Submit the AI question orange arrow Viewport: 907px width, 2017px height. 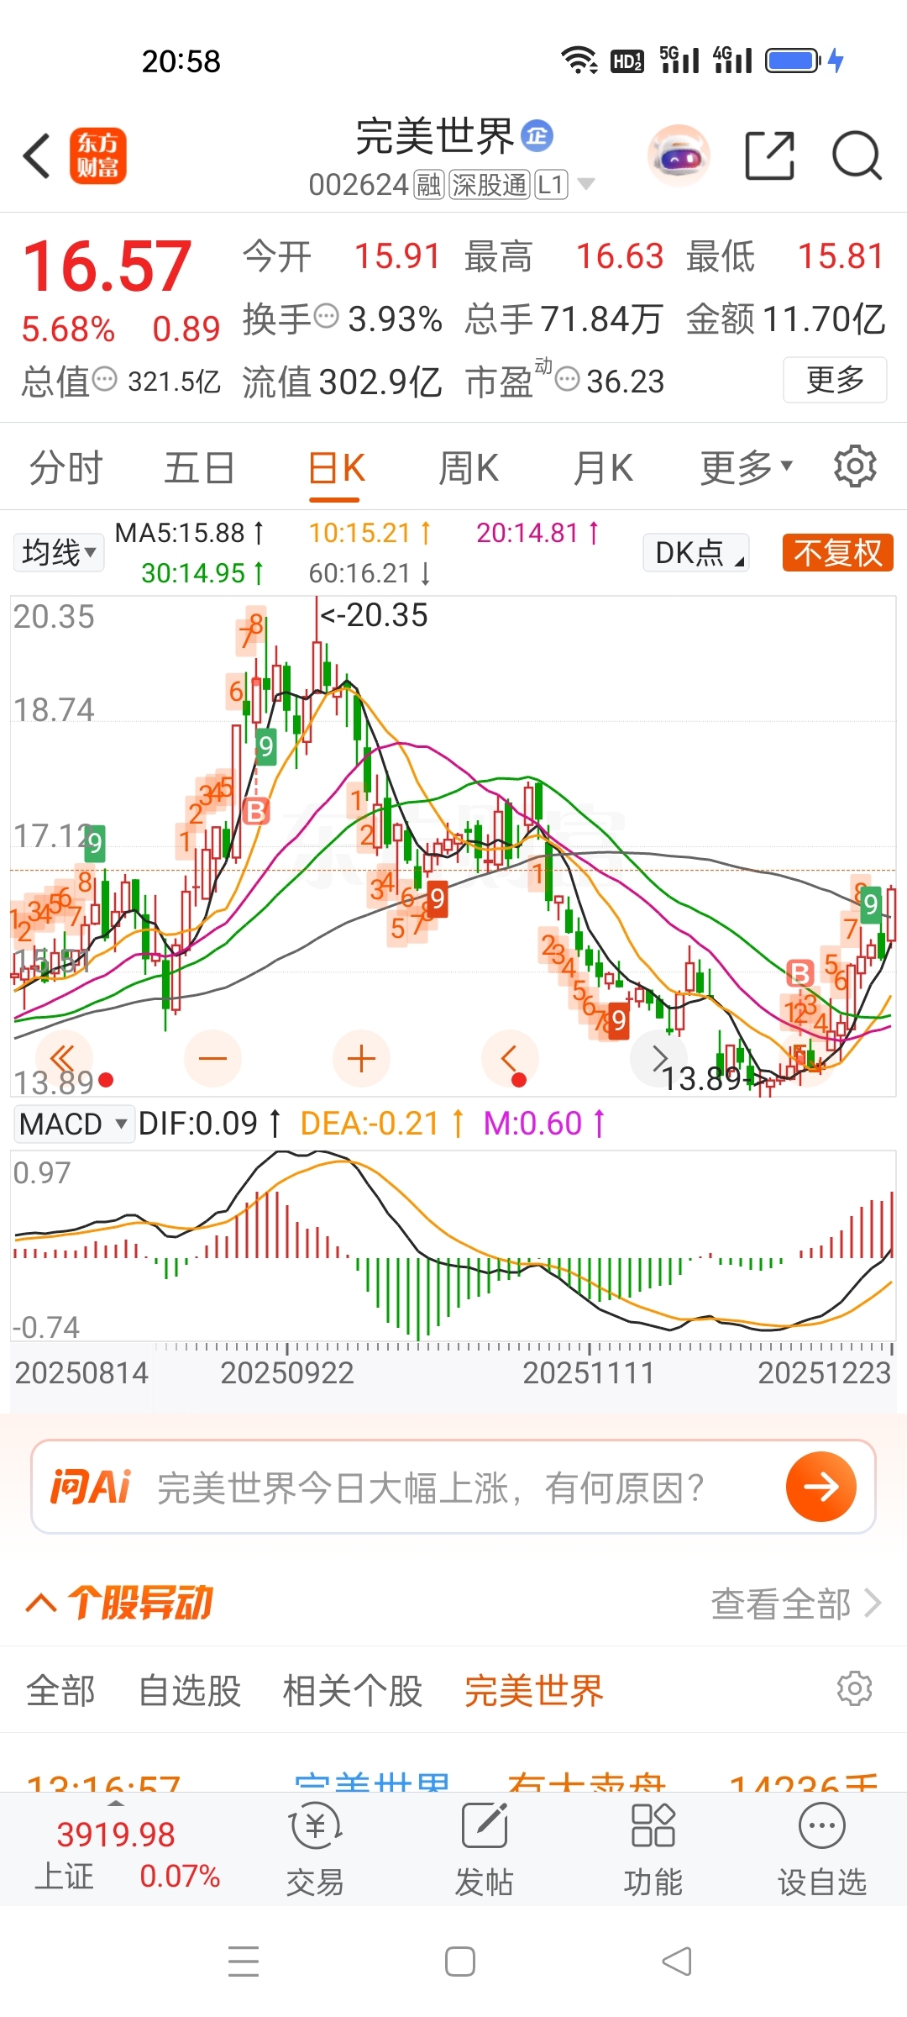(820, 1487)
